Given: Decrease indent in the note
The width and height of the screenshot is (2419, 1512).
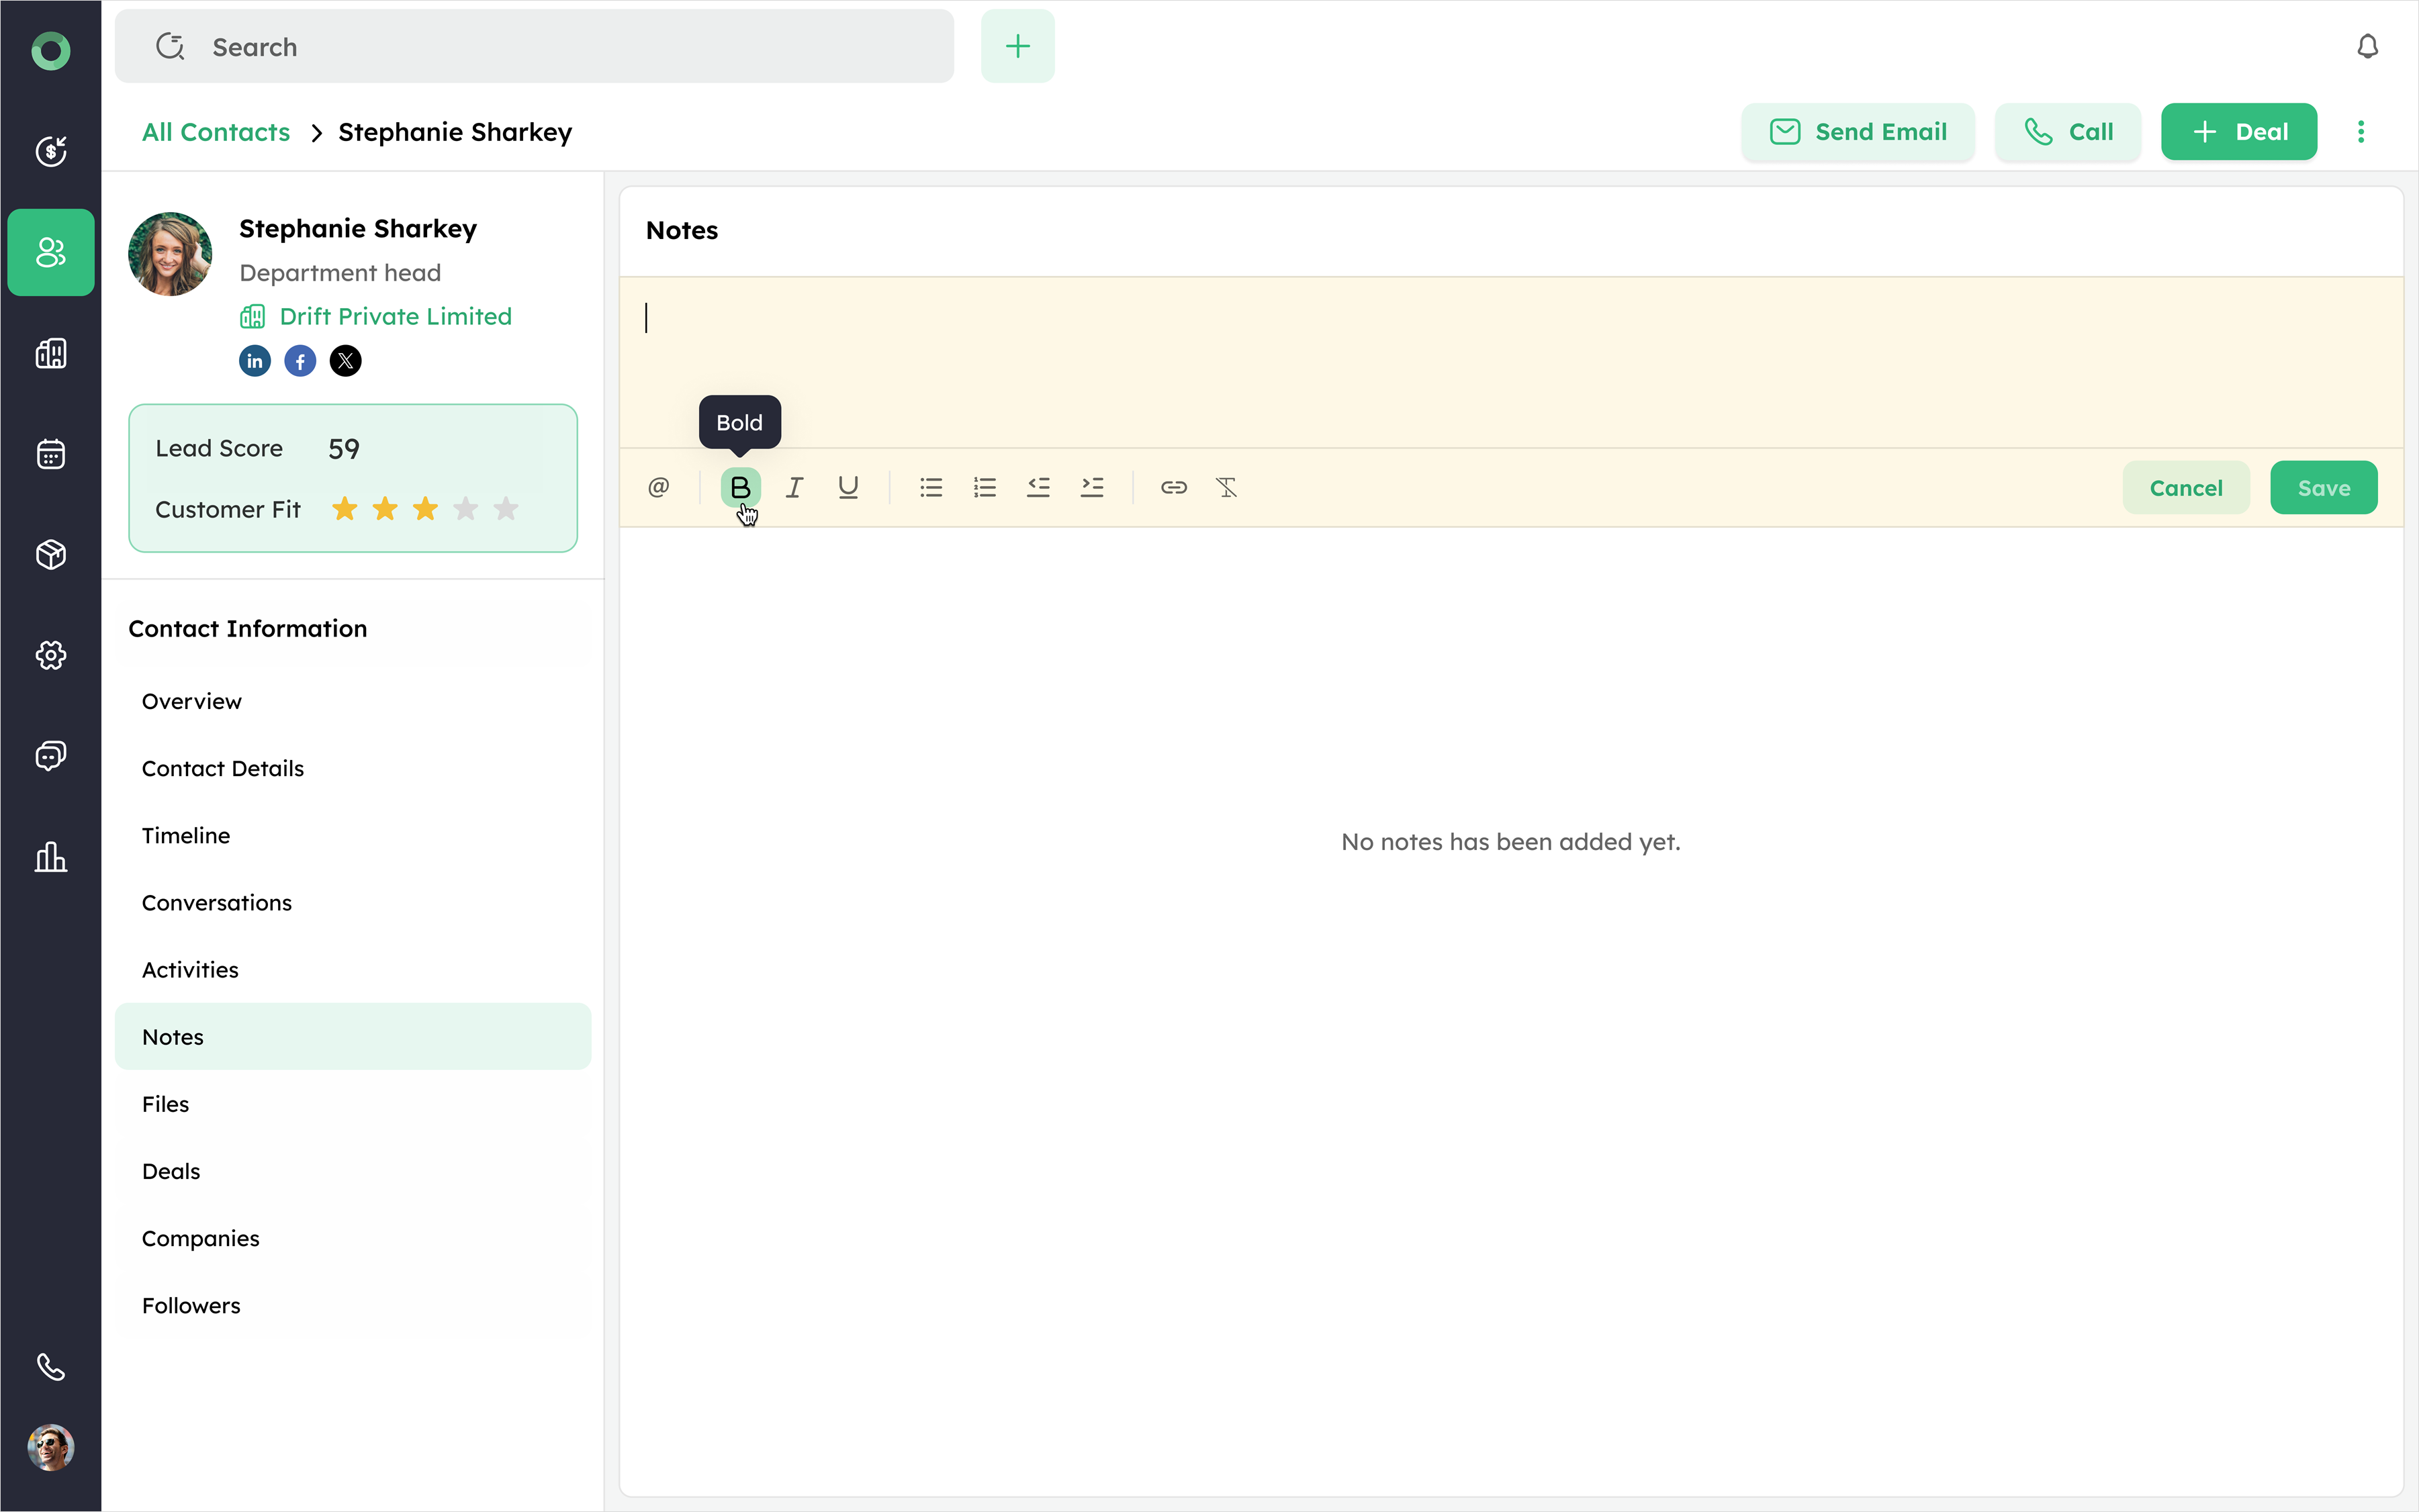Looking at the screenshot, I should coord(1038,487).
